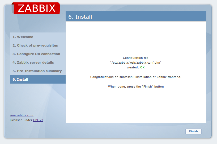Select step 3. Configure DB connection

38,54
